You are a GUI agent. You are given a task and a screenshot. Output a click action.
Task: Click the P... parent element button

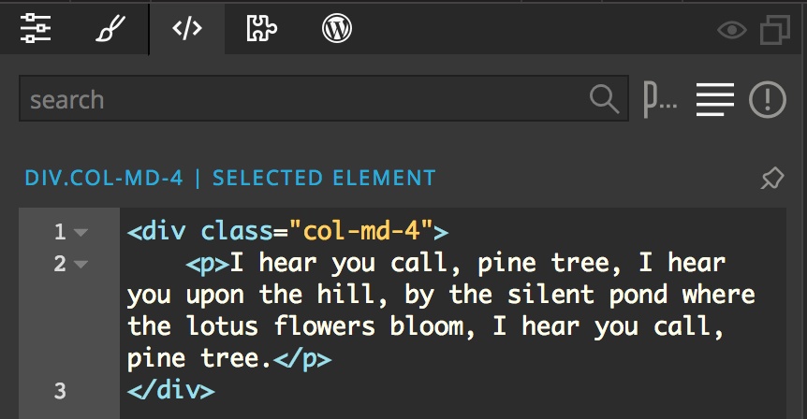point(660,100)
